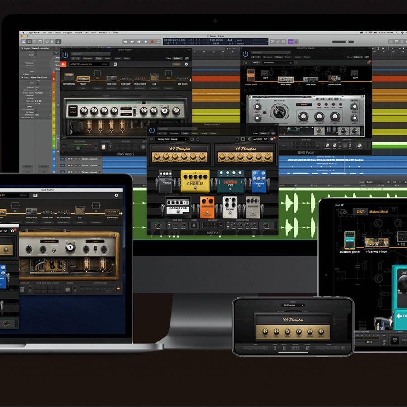Screen dimensions: 407x407
Task: Toggle power button of BIAS Amp 2 plugin
Action: point(65,55)
